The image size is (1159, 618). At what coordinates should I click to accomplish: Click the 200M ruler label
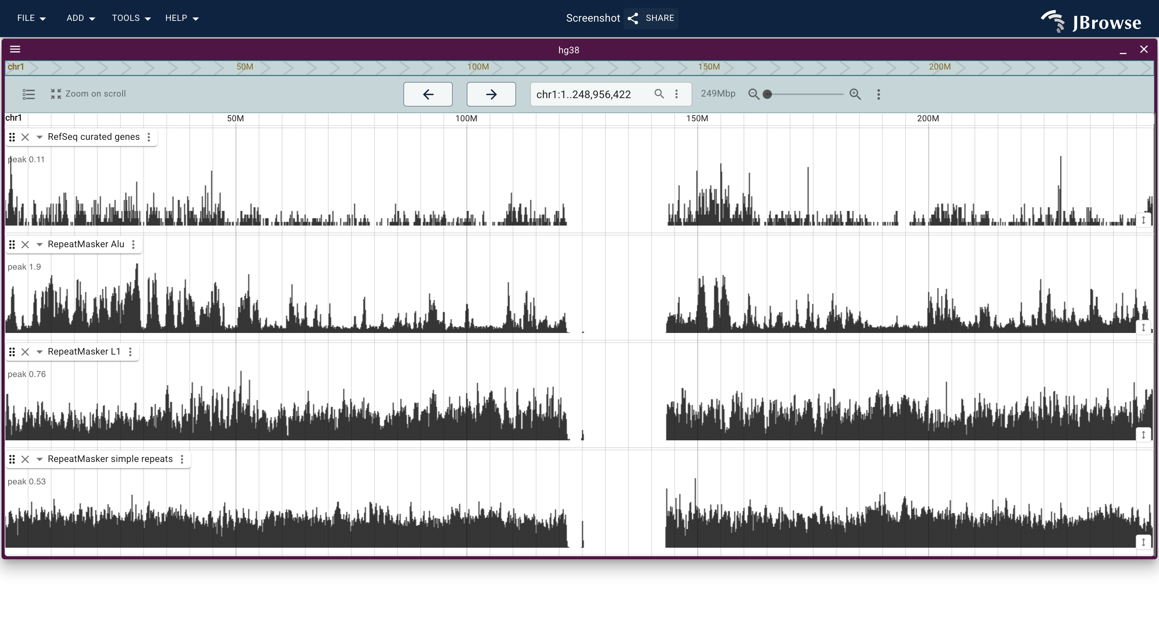[x=928, y=118]
